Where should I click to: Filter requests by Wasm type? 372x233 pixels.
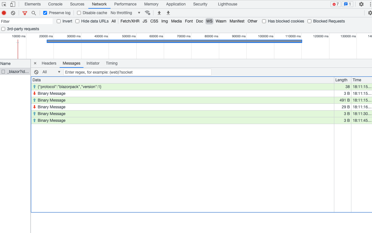221,21
